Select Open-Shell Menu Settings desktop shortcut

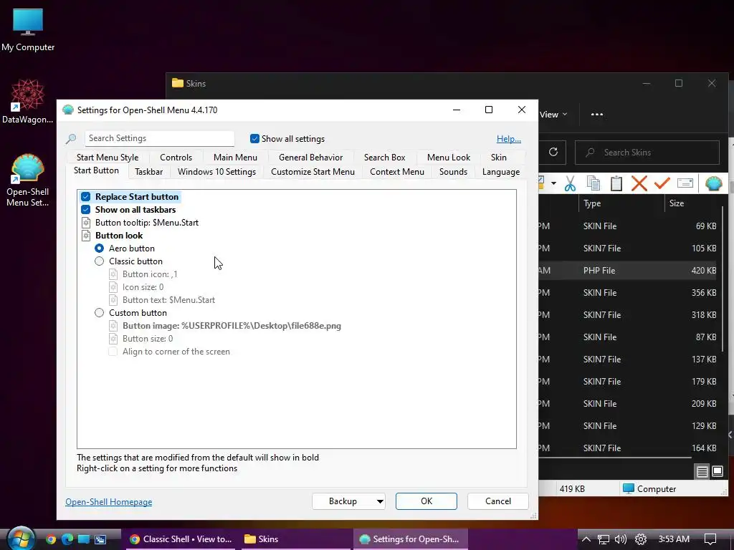[28, 180]
